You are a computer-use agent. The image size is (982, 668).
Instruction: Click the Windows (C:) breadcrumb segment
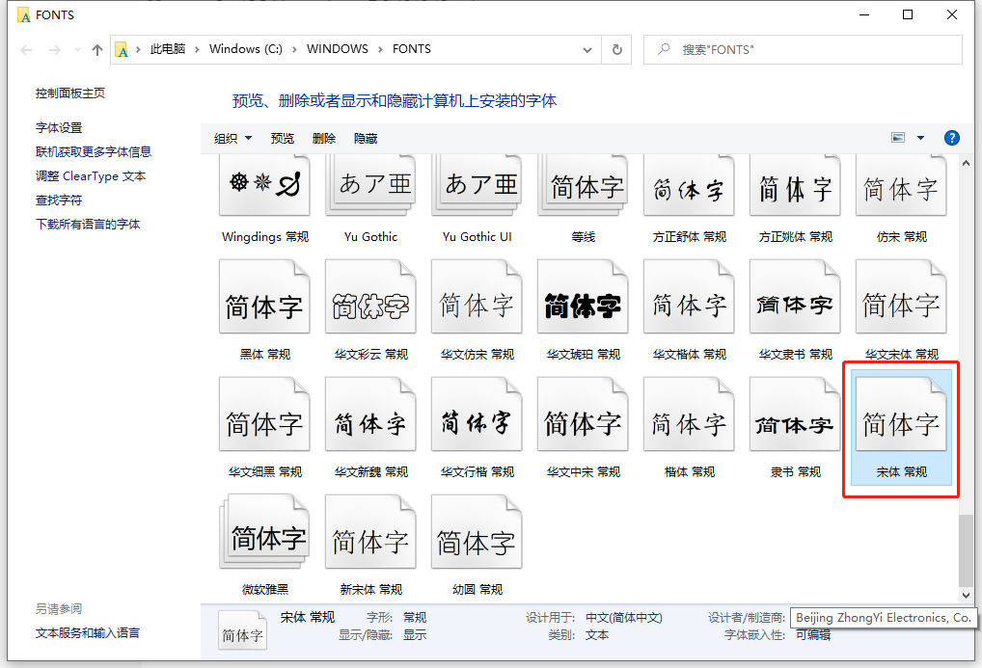pyautogui.click(x=245, y=49)
